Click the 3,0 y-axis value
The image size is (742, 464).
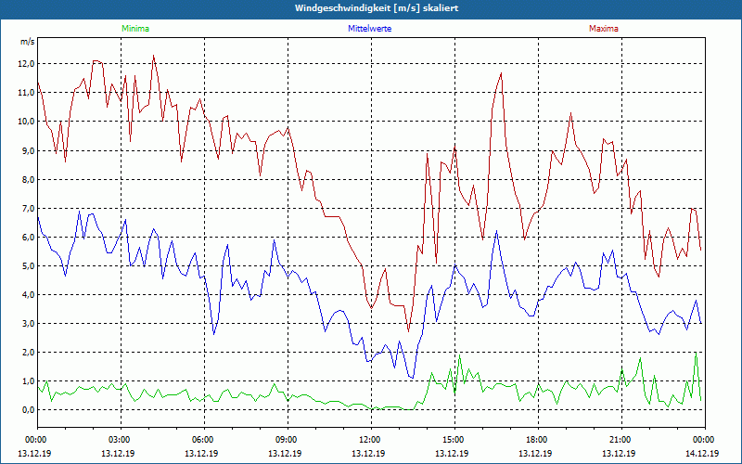(29, 324)
